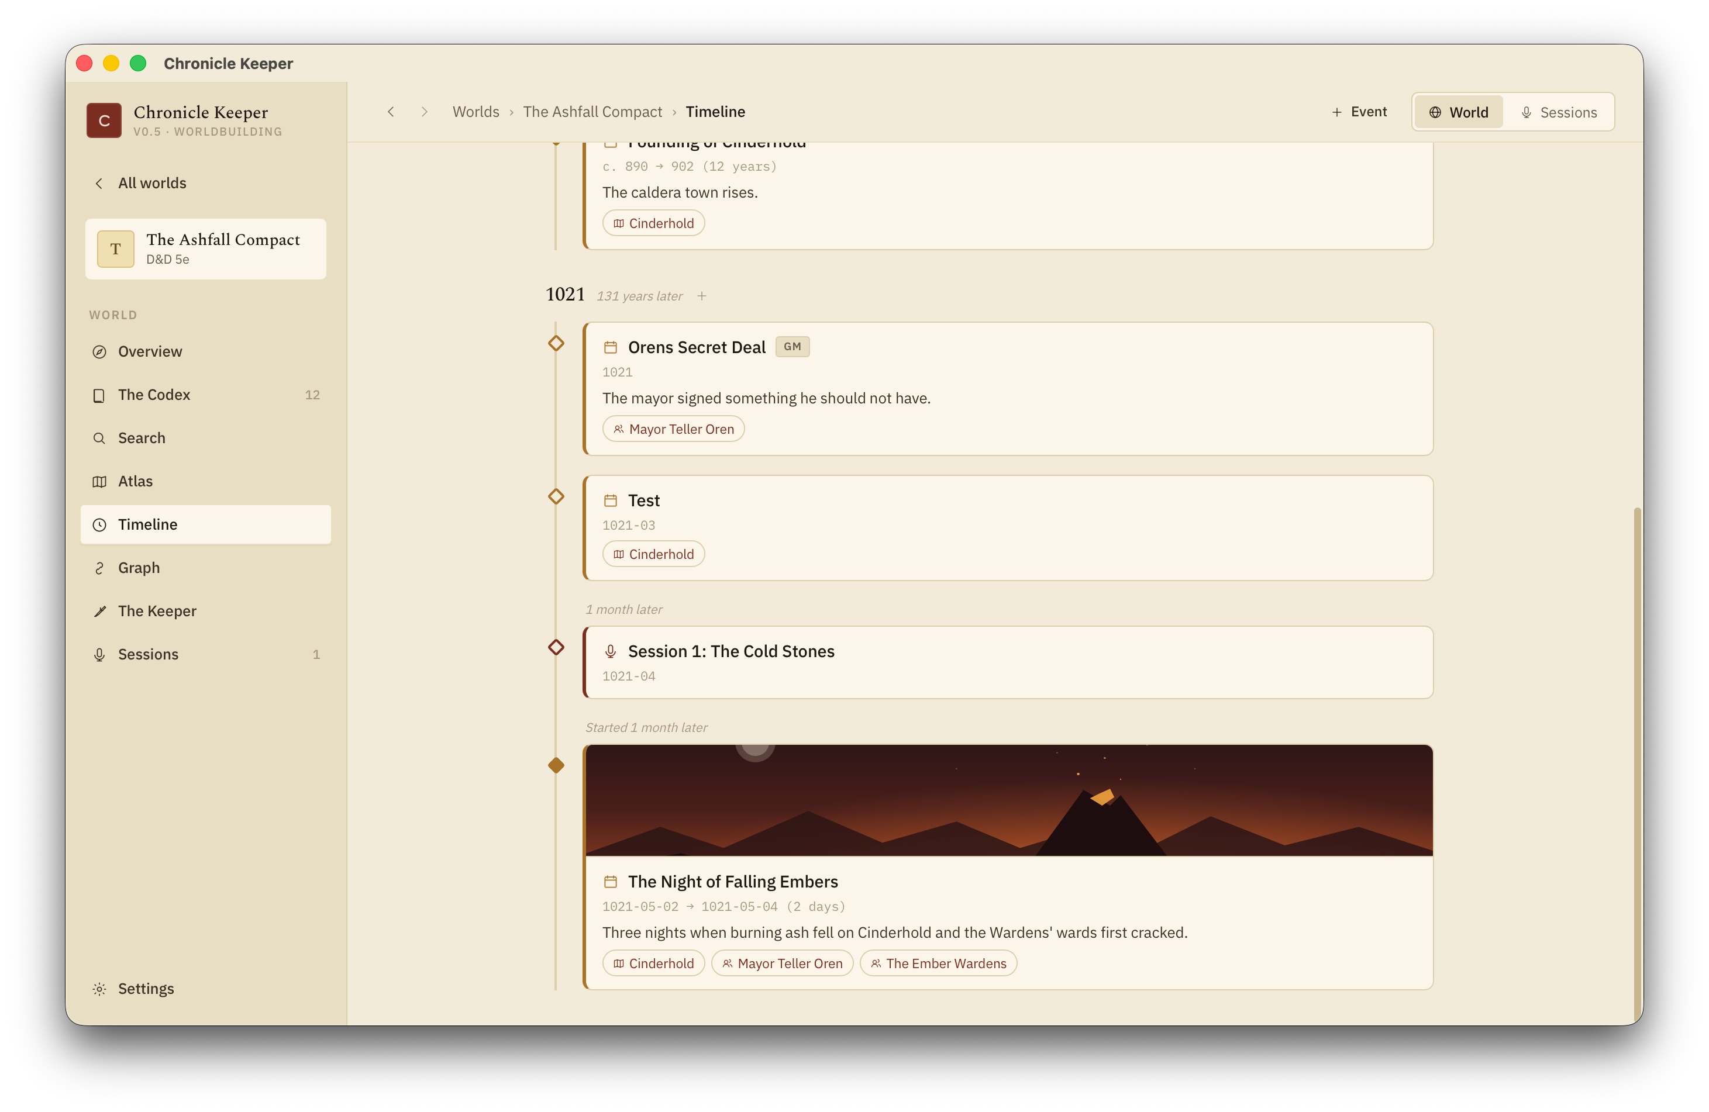The height and width of the screenshot is (1112, 1709).
Task: Click timeline marker for Orens Secret Deal
Action: [556, 343]
